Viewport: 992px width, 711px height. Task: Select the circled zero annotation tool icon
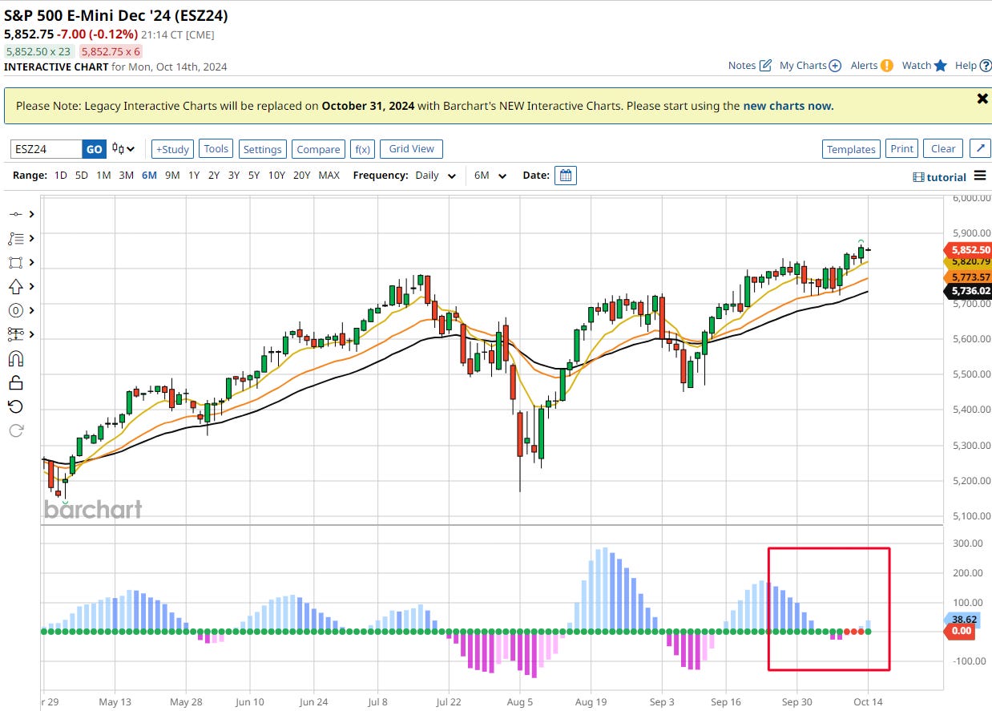coord(16,310)
